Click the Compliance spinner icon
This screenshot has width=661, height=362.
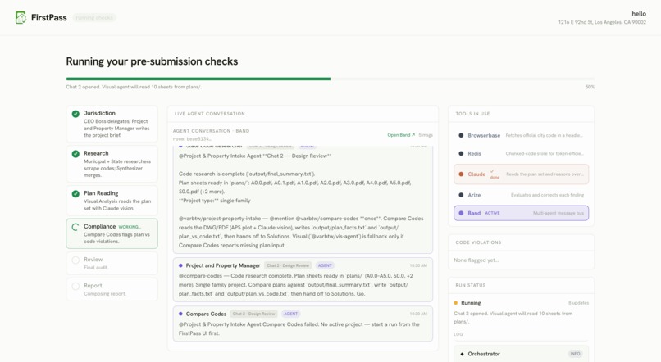click(x=75, y=227)
